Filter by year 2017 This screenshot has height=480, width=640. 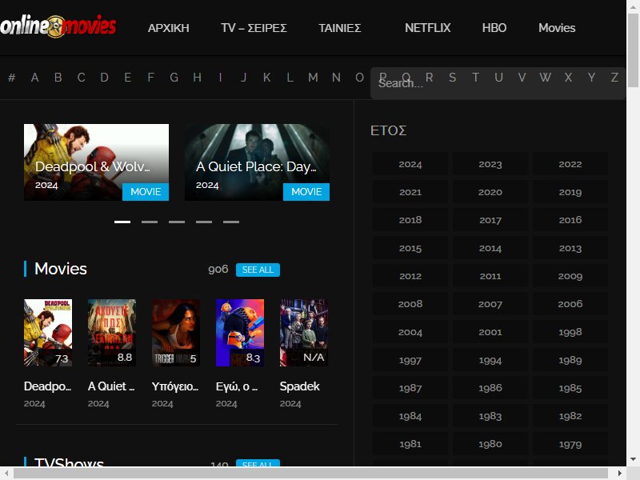coord(490,220)
